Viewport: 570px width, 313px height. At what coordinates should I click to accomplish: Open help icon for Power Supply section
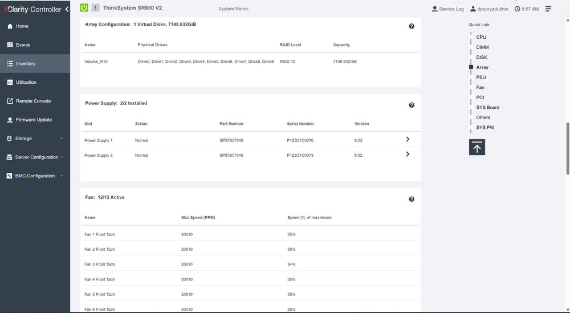pos(412,105)
